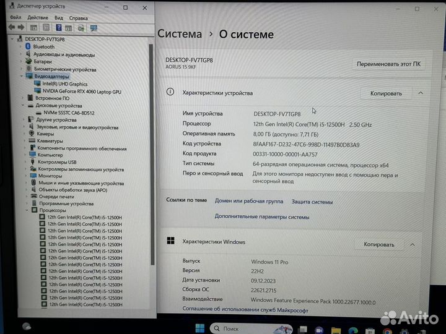The height and width of the screenshot is (334, 446).
Task: Collapse the Видеоадаптеры category
Action: coord(22,76)
